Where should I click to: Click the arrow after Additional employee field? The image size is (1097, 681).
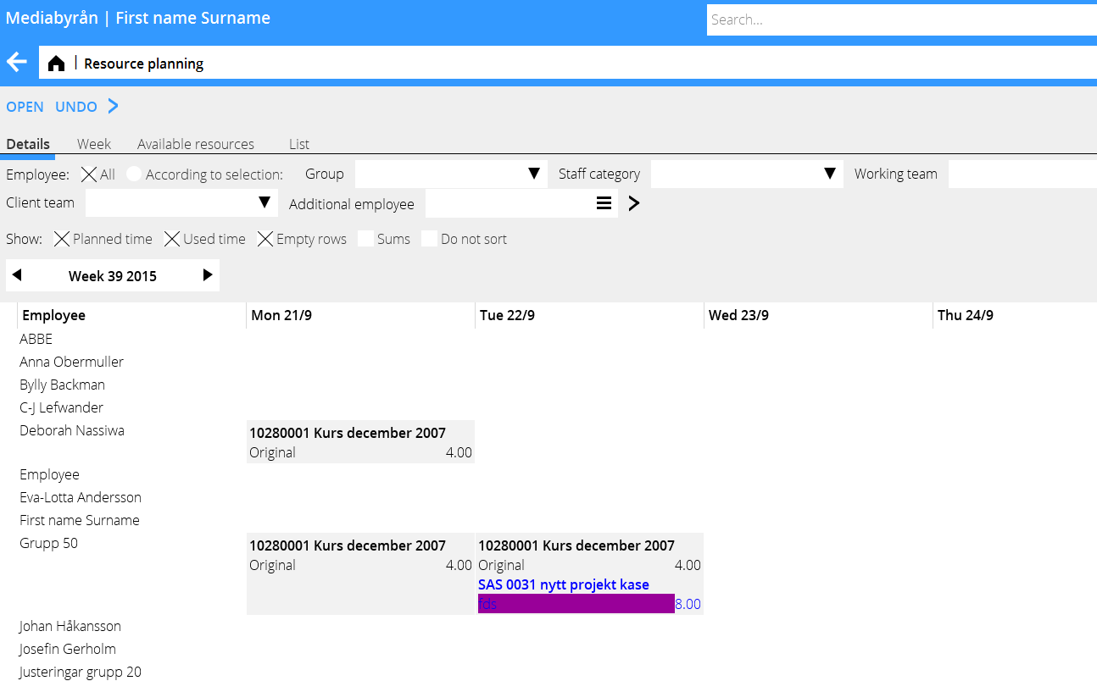(633, 203)
